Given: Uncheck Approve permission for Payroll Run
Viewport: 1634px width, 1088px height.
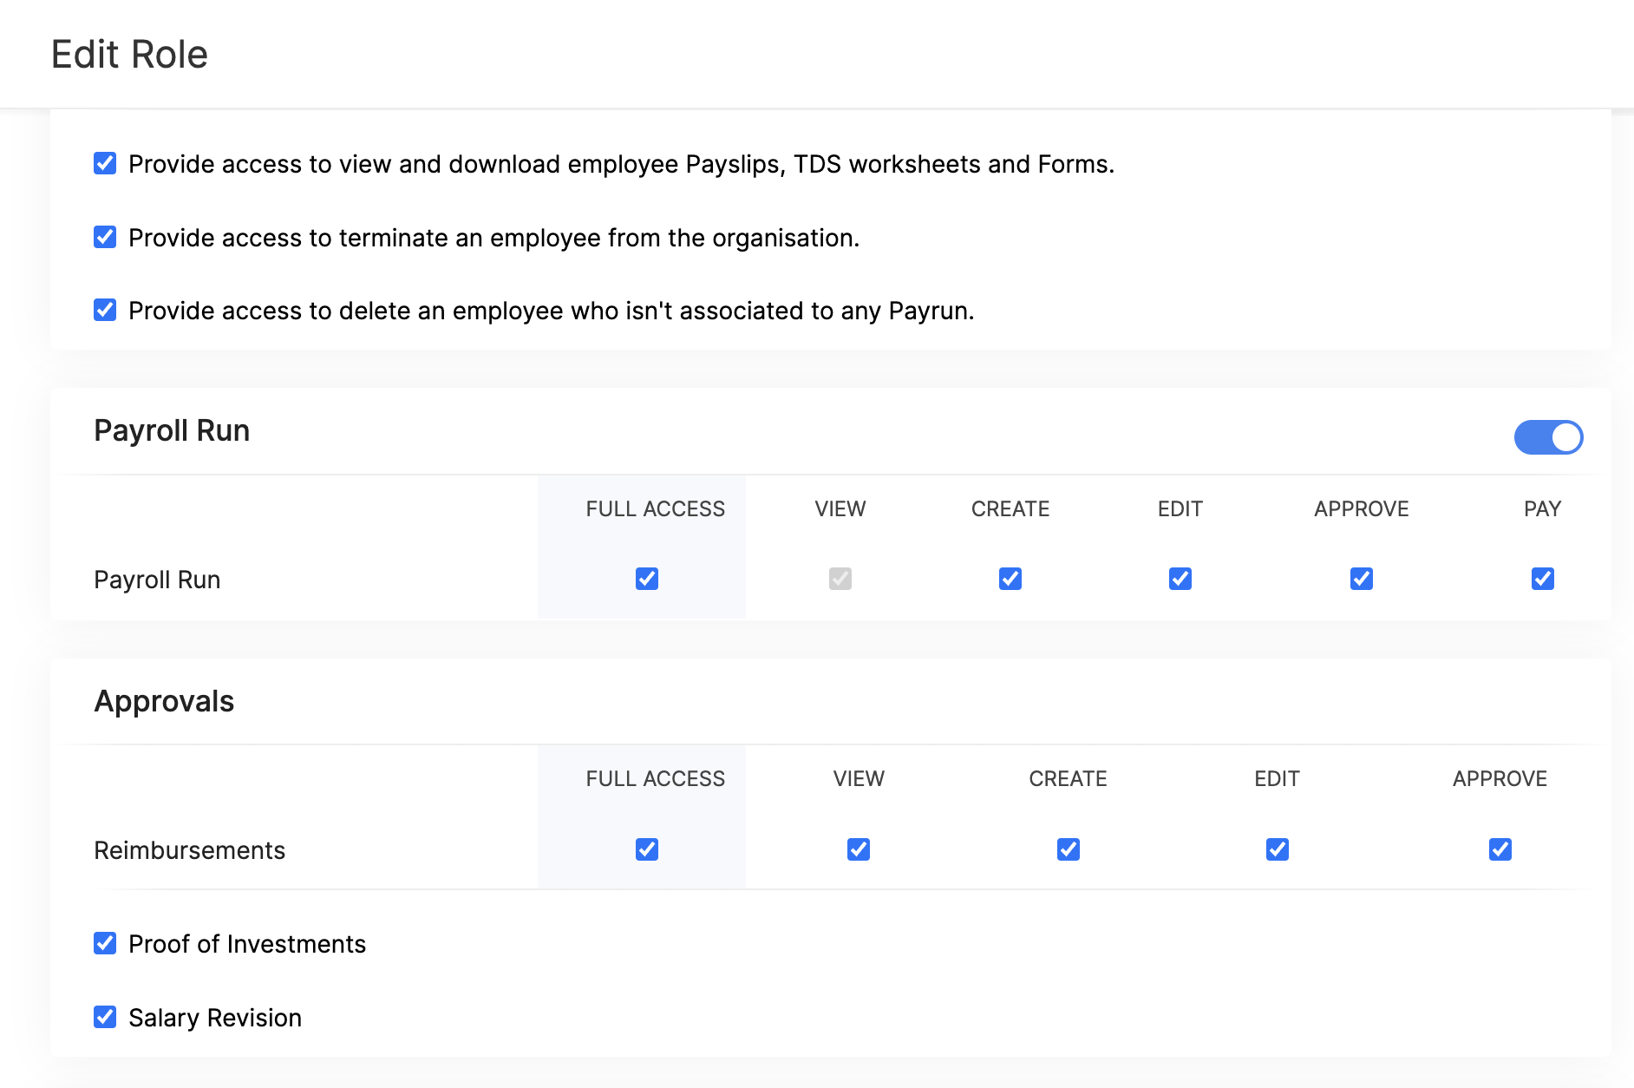Looking at the screenshot, I should click(x=1362, y=579).
